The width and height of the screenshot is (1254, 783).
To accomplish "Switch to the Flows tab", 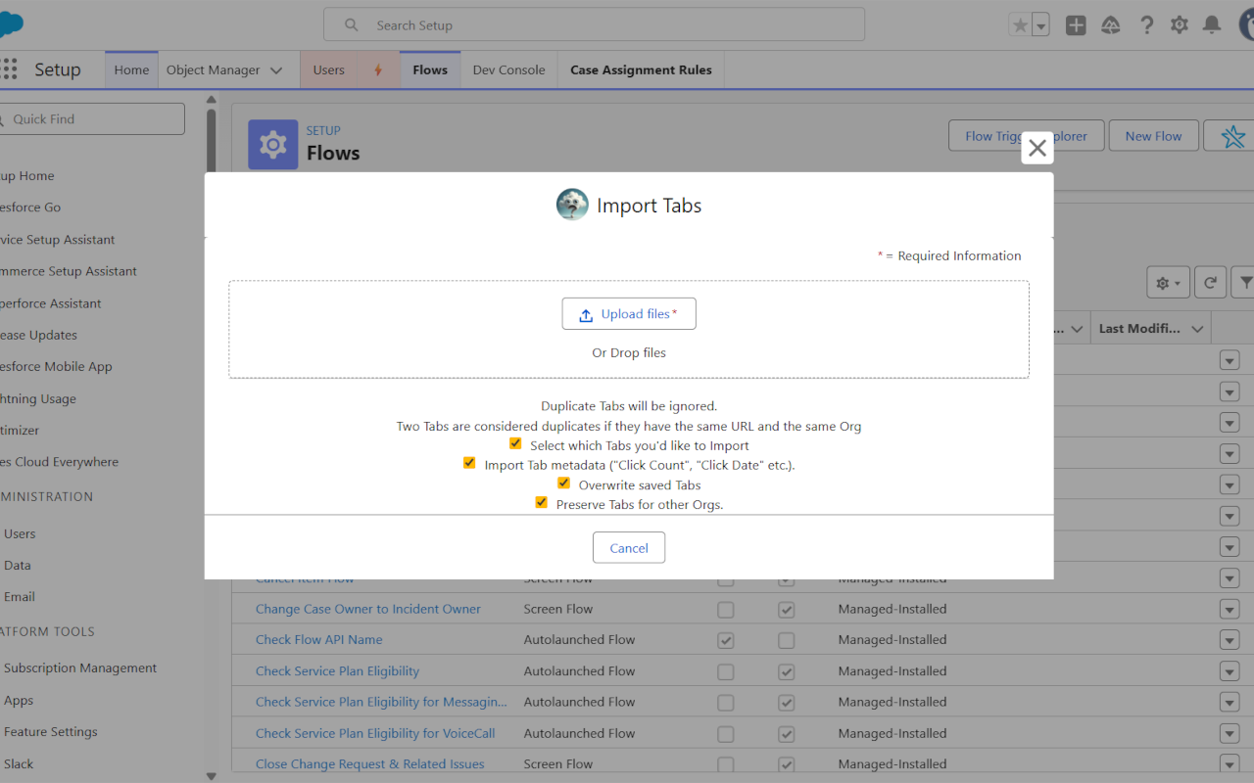I will click(x=430, y=70).
